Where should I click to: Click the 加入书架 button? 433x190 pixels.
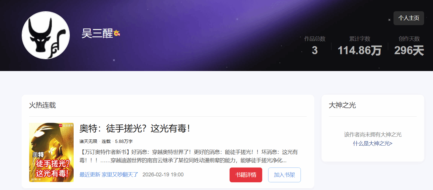point(285,175)
